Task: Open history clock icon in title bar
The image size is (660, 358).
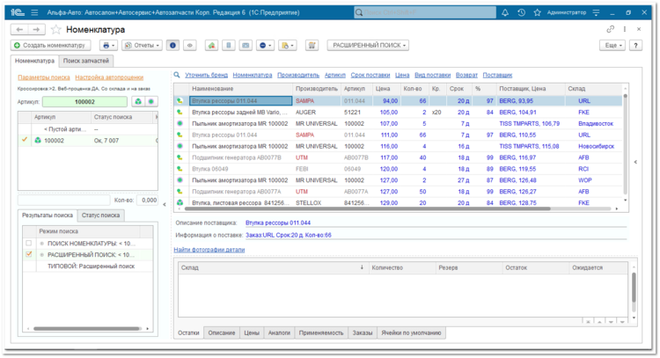Action: [521, 12]
